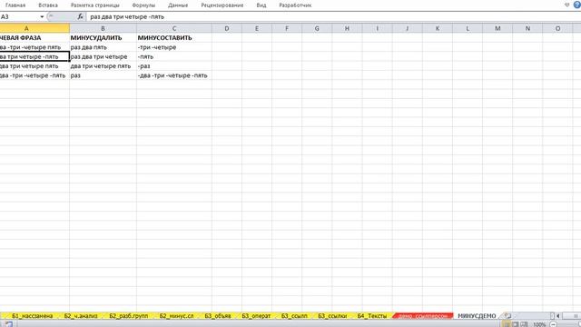Switch to sheet tab Б2_минус.сл
The width and height of the screenshot is (581, 327).
tap(176, 316)
